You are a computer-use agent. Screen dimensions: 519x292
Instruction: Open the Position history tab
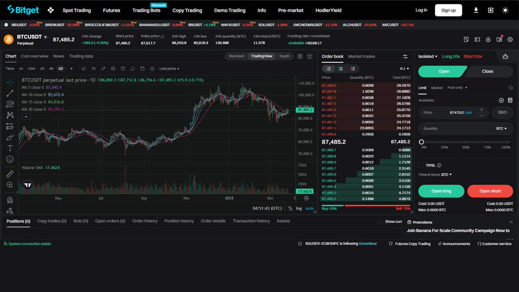point(179,221)
